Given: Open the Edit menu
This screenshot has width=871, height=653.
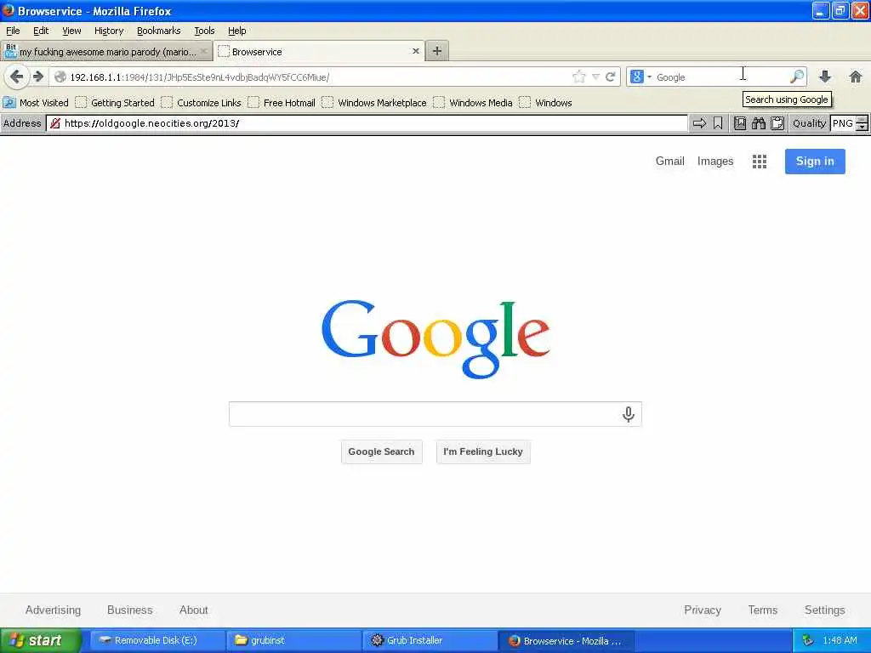Looking at the screenshot, I should (41, 31).
